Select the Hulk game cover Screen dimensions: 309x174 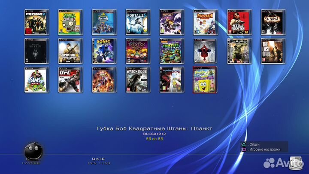pyautogui.click(x=239, y=51)
